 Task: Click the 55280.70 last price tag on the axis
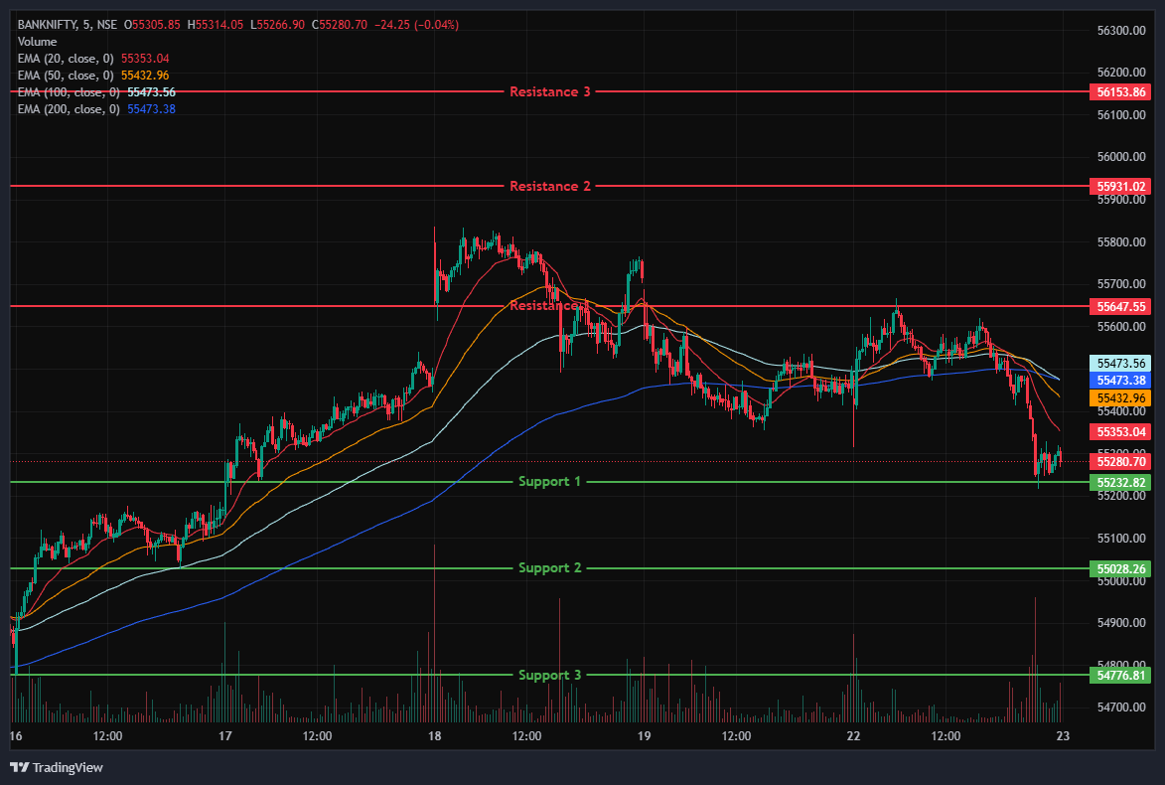tap(1120, 462)
